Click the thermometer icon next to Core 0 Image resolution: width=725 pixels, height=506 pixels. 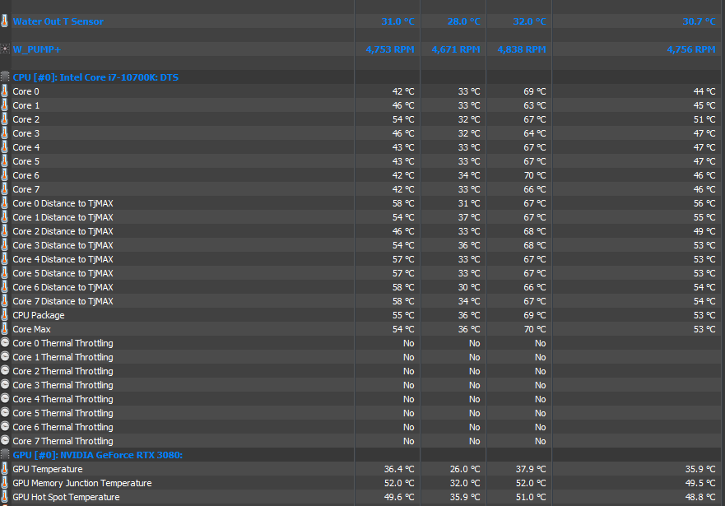point(5,91)
